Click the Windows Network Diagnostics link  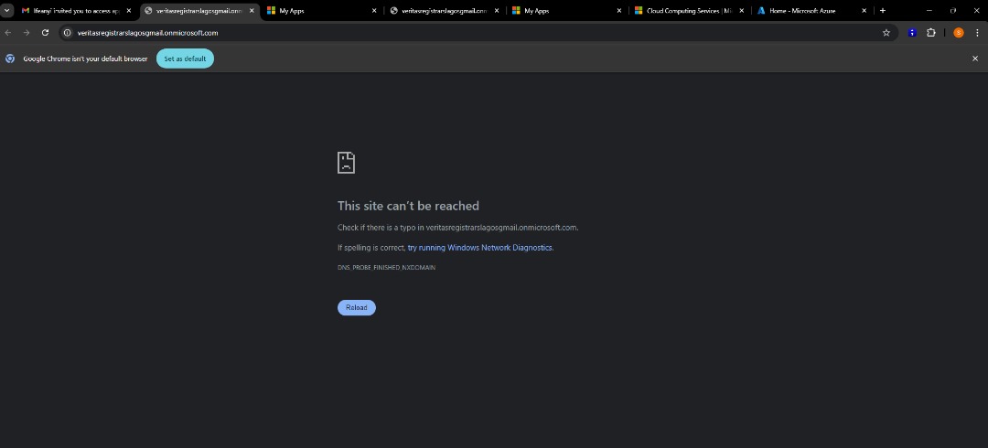tap(480, 248)
